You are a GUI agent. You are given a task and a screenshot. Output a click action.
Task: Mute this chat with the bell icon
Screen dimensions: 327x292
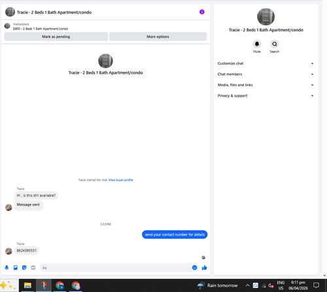click(257, 44)
